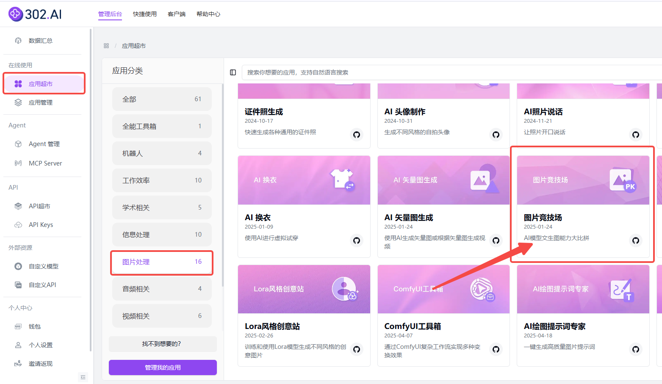
Task: Switch to 管理后台 top tab
Action: [110, 14]
